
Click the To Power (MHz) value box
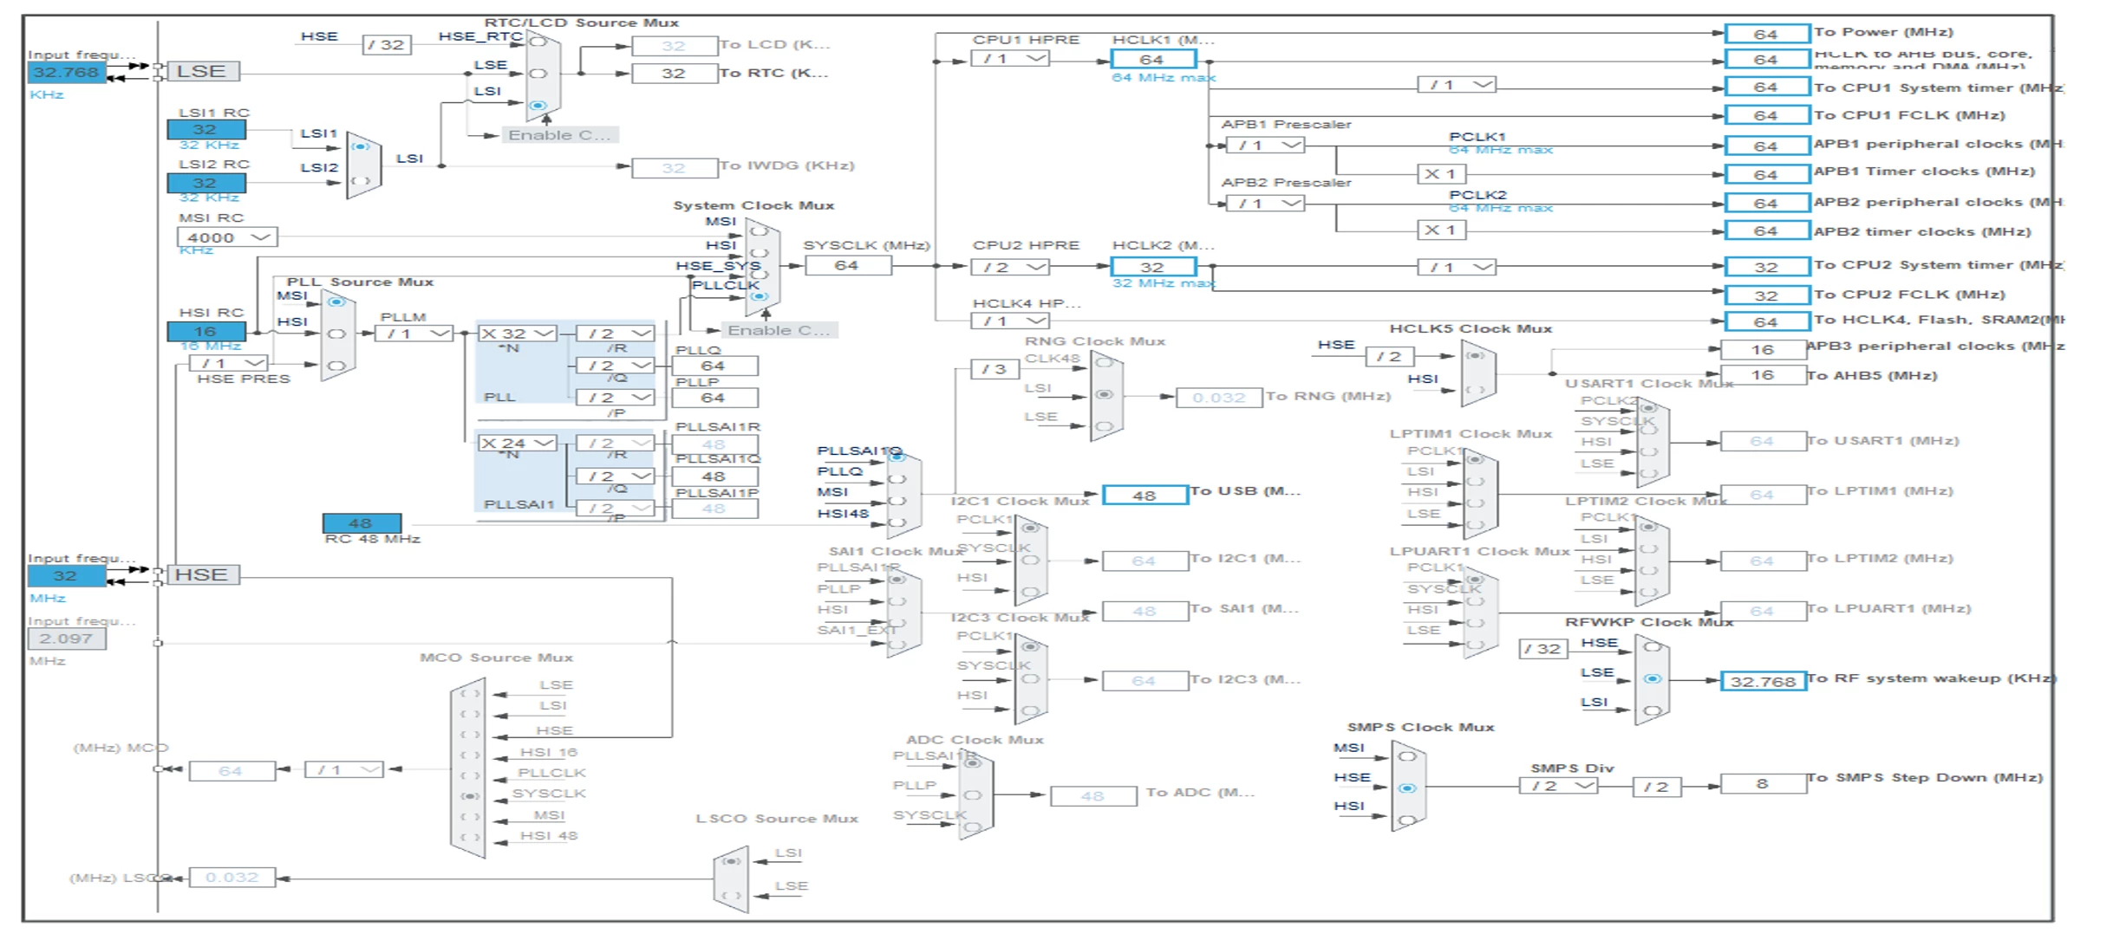click(x=1767, y=34)
